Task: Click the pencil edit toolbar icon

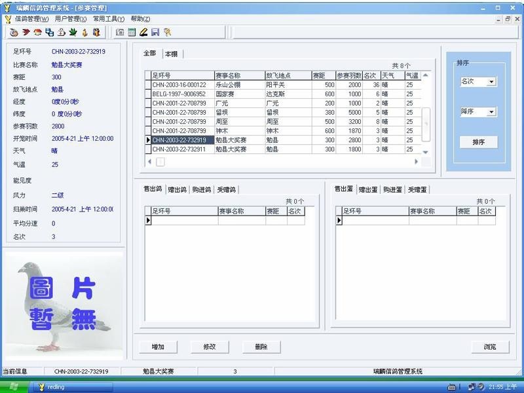Action: coord(143,31)
